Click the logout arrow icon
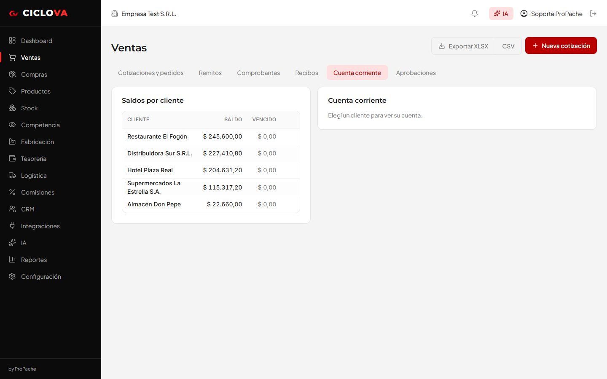 [593, 13]
